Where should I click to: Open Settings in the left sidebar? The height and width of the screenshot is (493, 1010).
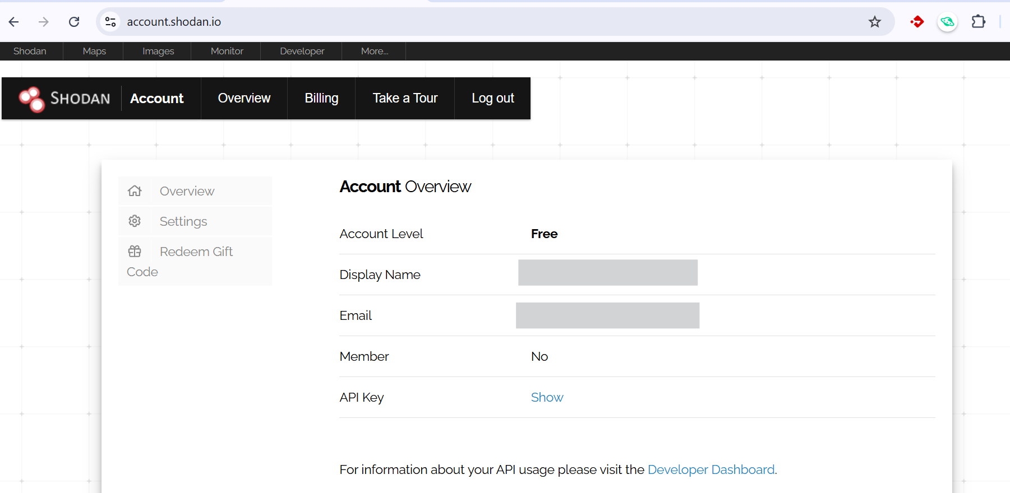[183, 221]
